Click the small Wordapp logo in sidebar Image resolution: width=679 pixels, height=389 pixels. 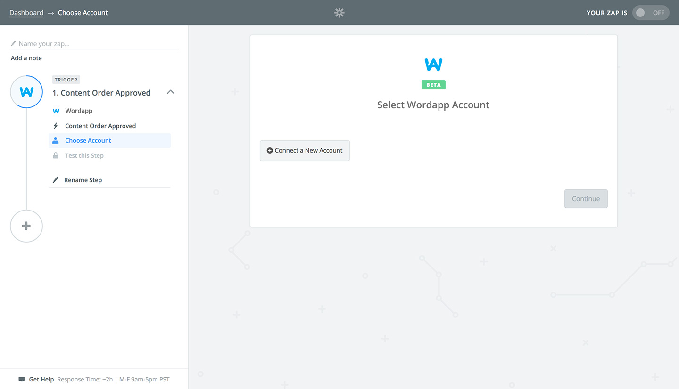(56, 111)
